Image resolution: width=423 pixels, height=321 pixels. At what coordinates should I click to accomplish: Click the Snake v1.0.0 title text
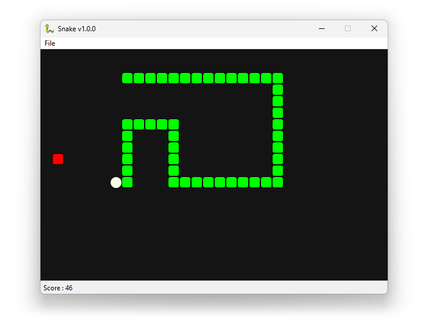(x=76, y=28)
